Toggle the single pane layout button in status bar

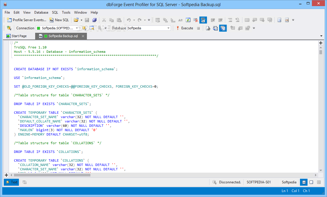[311, 182]
